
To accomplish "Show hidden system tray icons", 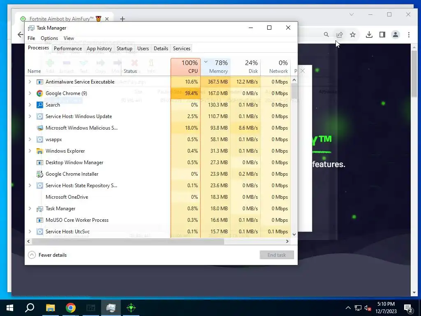I will click(348, 308).
